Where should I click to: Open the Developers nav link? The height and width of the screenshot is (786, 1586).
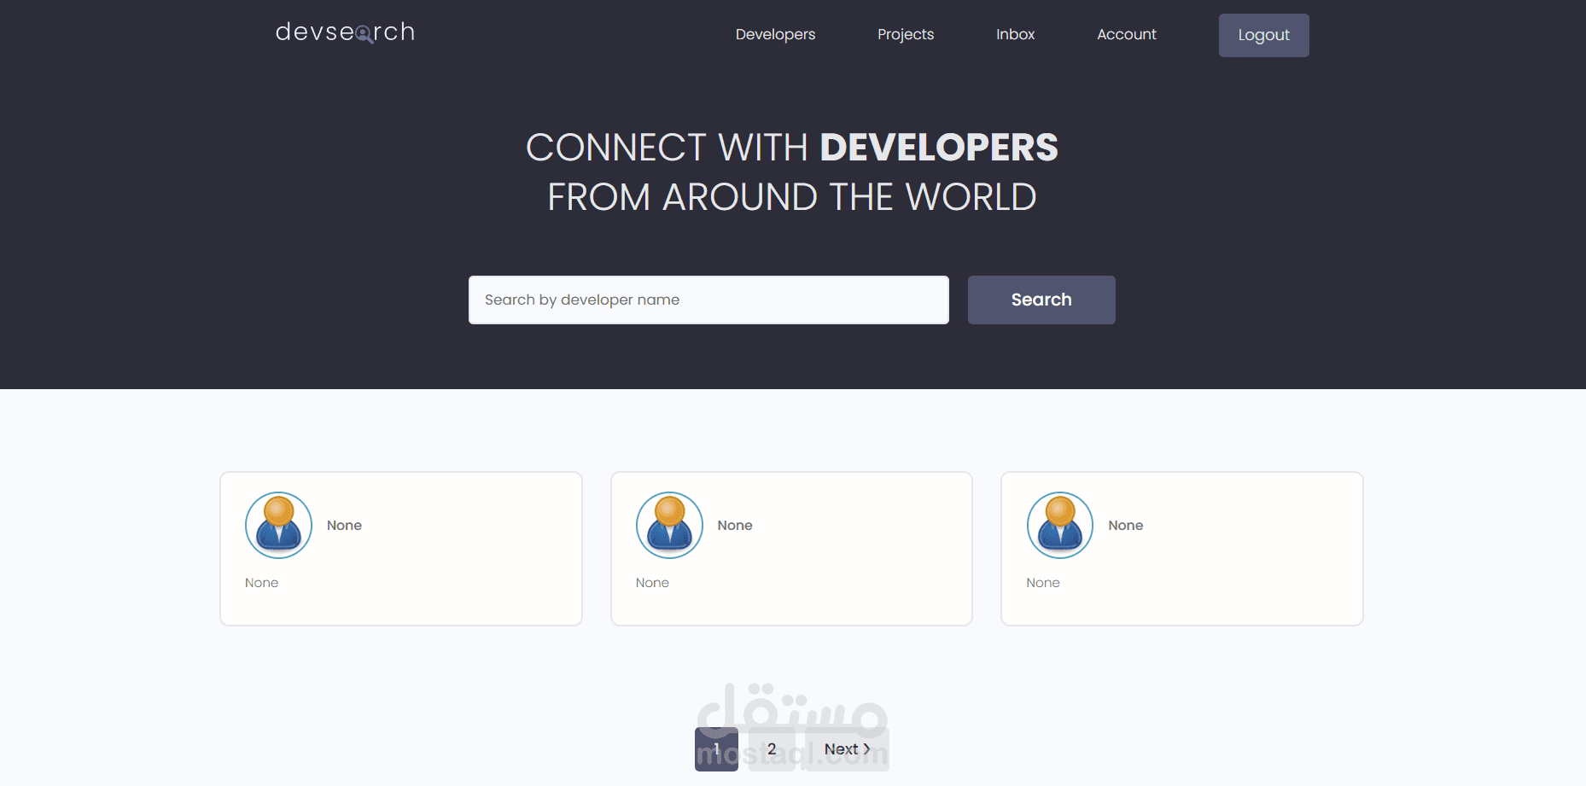coord(775,34)
